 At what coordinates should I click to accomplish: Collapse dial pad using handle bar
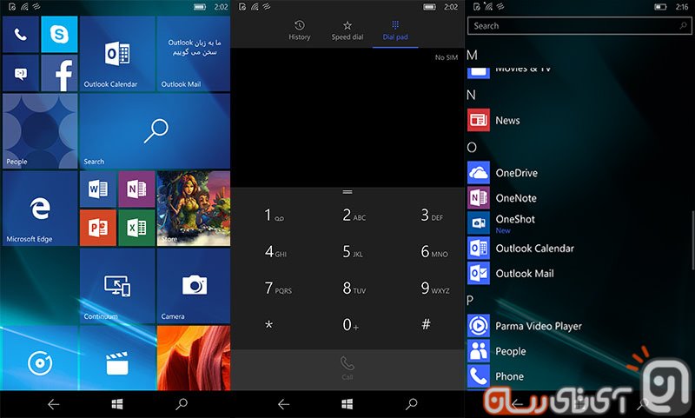347,192
